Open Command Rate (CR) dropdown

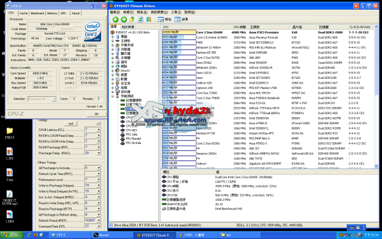tap(98, 226)
